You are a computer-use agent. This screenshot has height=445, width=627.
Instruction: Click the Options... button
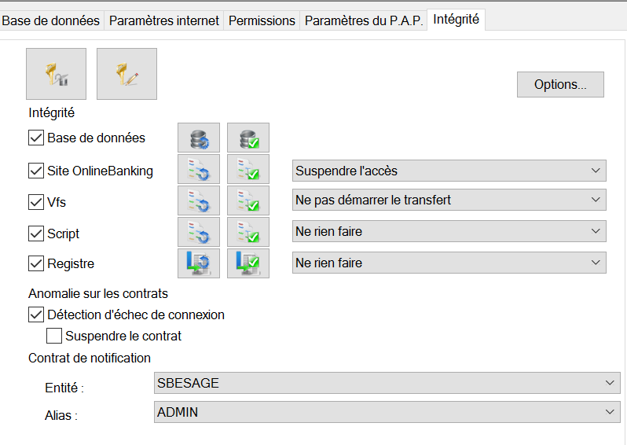560,85
